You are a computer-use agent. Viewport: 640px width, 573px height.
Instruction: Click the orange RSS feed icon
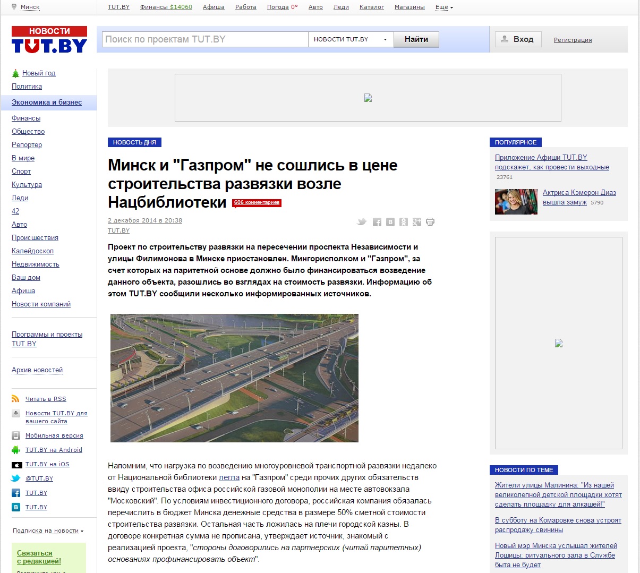click(16, 399)
